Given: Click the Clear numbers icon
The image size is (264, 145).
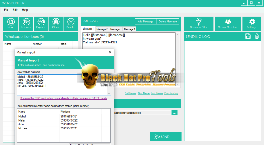Looking at the screenshot, I should click(56, 24).
